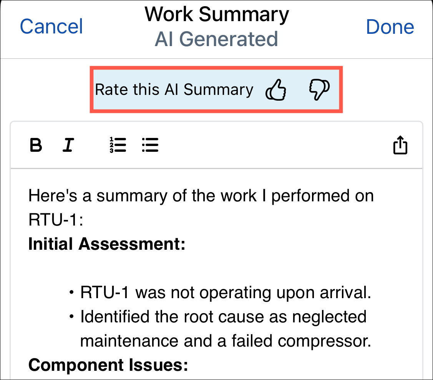Image resolution: width=433 pixels, height=380 pixels.
Task: Tap the 'Work Summary' title
Action: click(x=217, y=15)
